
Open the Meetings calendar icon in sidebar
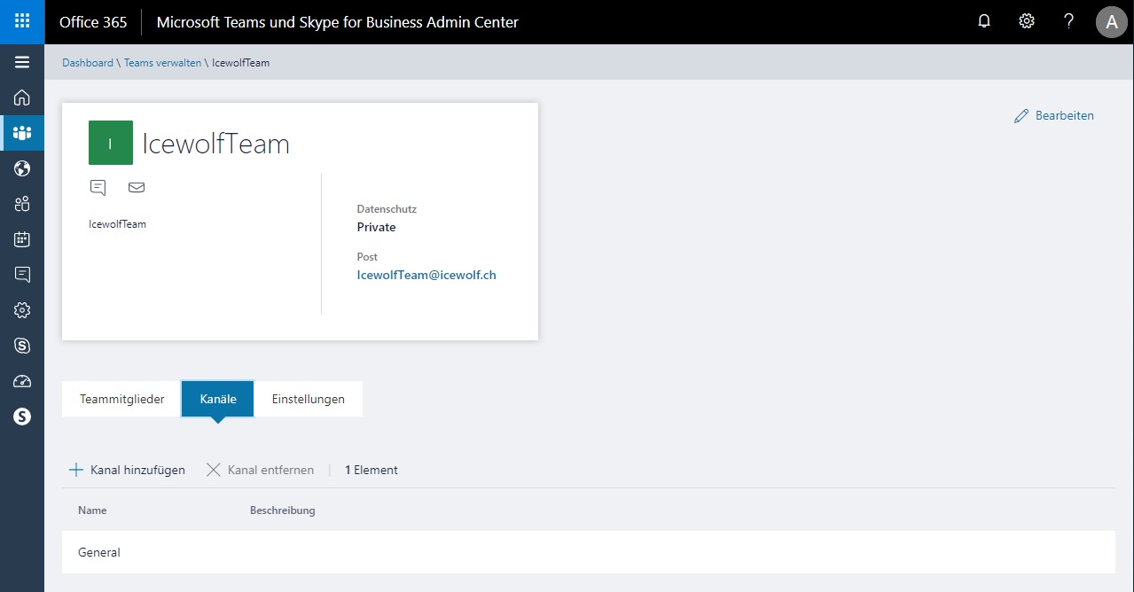click(x=22, y=239)
